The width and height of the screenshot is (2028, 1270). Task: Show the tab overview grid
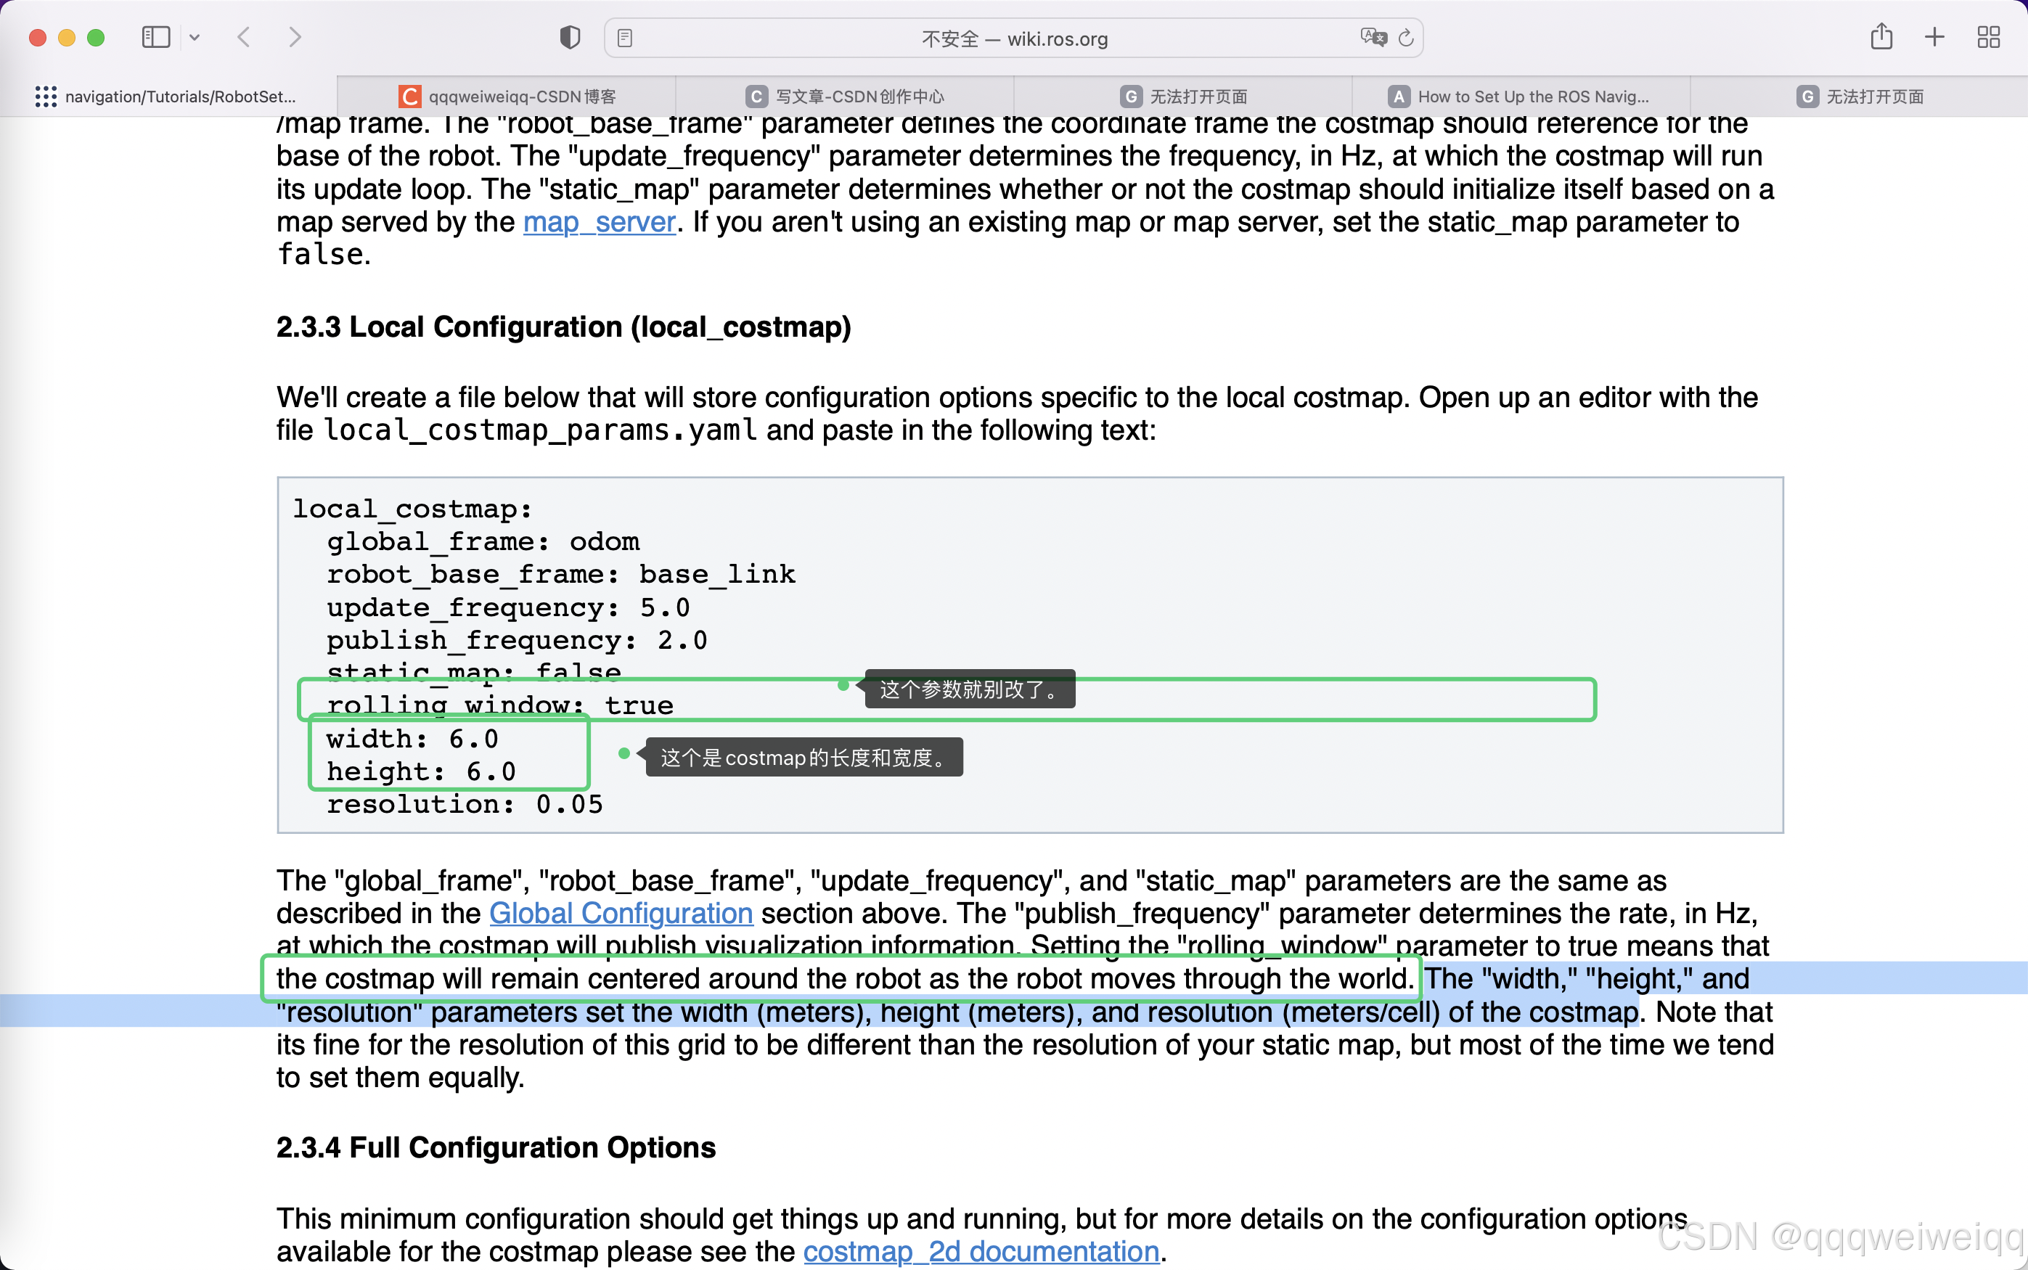point(1987,37)
